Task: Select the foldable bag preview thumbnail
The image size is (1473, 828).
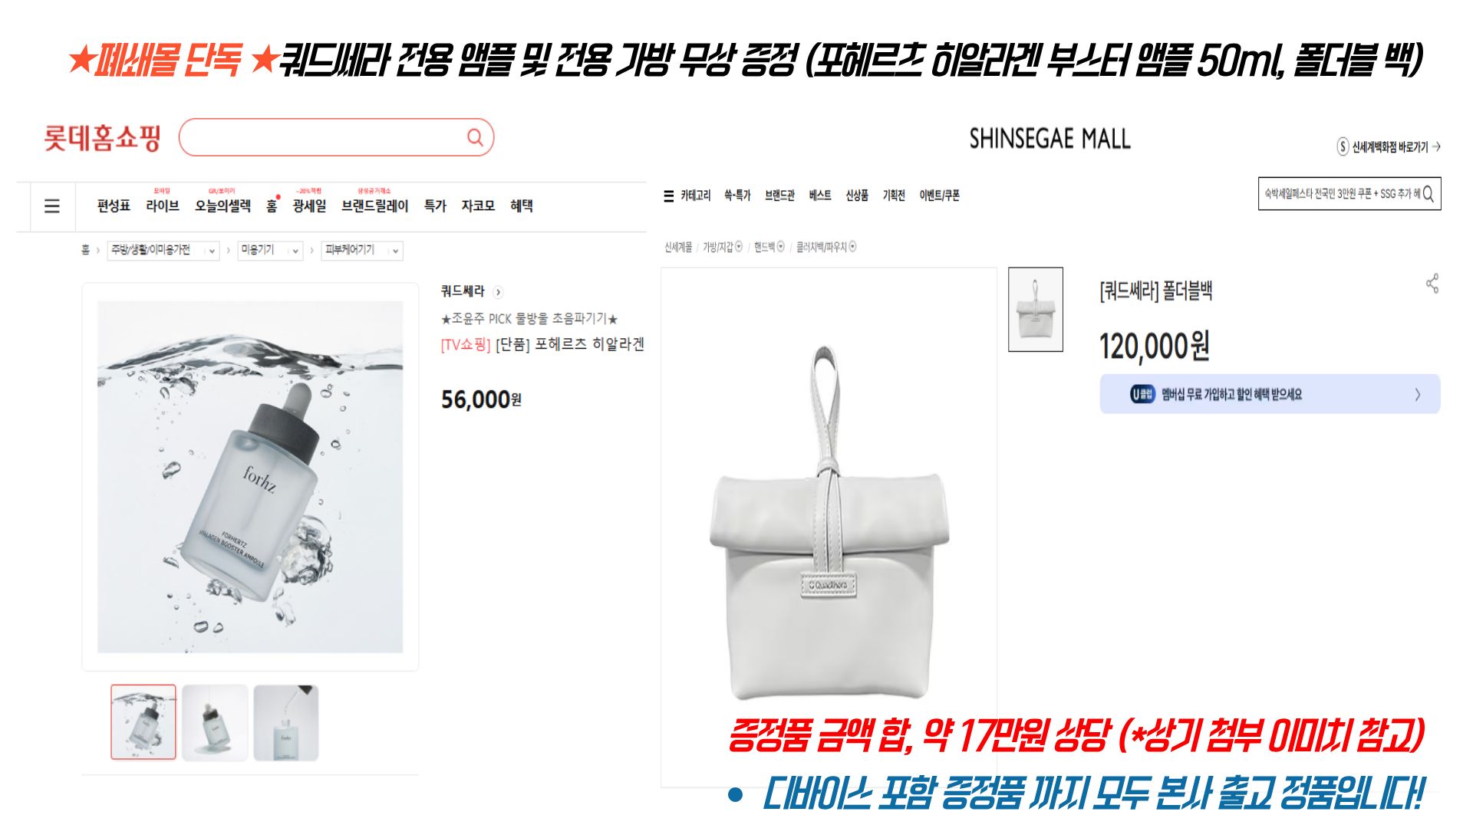Action: pyautogui.click(x=1035, y=309)
